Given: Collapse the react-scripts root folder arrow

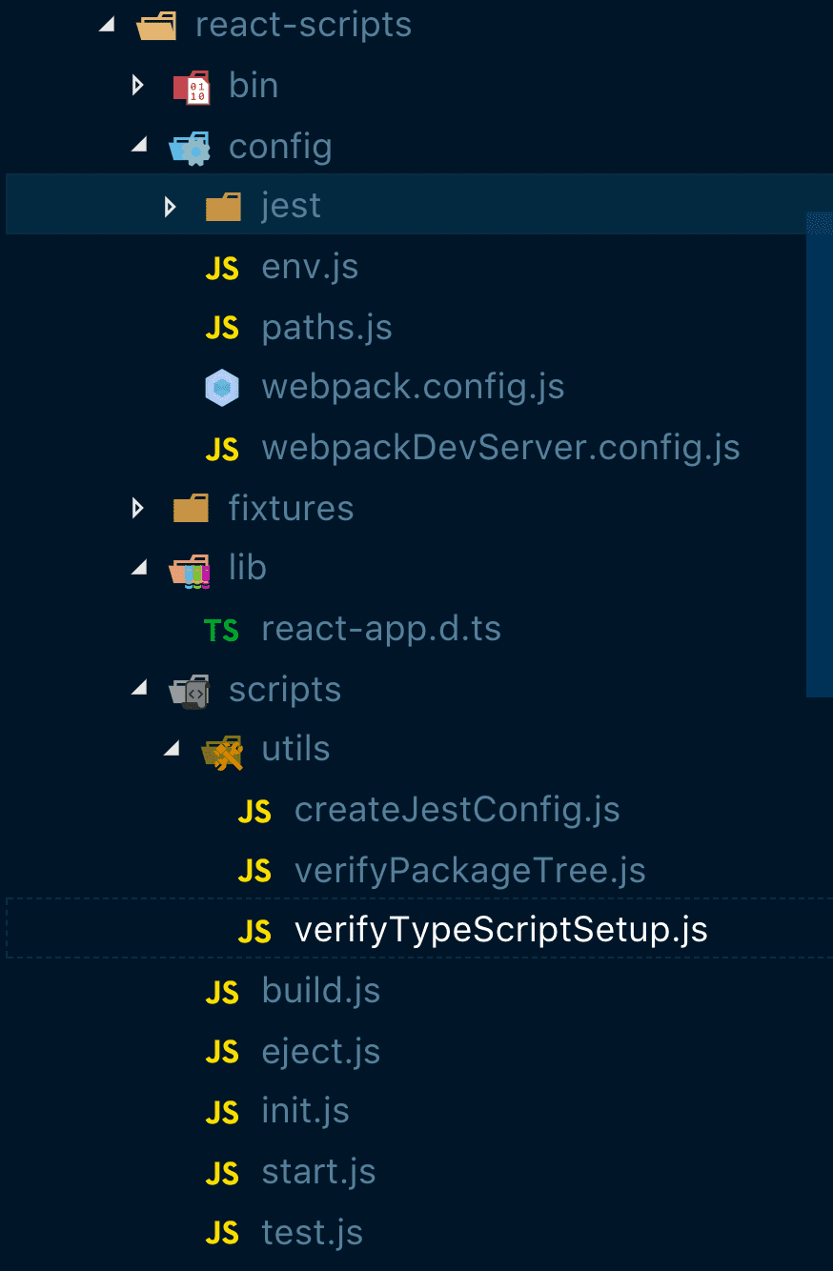Looking at the screenshot, I should (x=107, y=26).
